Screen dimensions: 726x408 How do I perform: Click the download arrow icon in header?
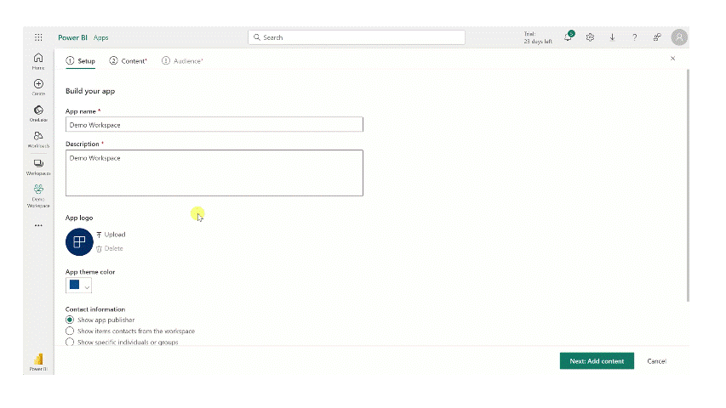(x=612, y=37)
